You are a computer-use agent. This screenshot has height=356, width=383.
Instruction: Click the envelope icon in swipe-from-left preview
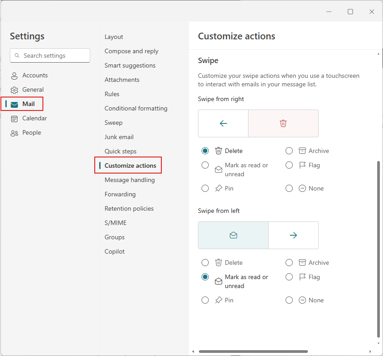tap(233, 235)
